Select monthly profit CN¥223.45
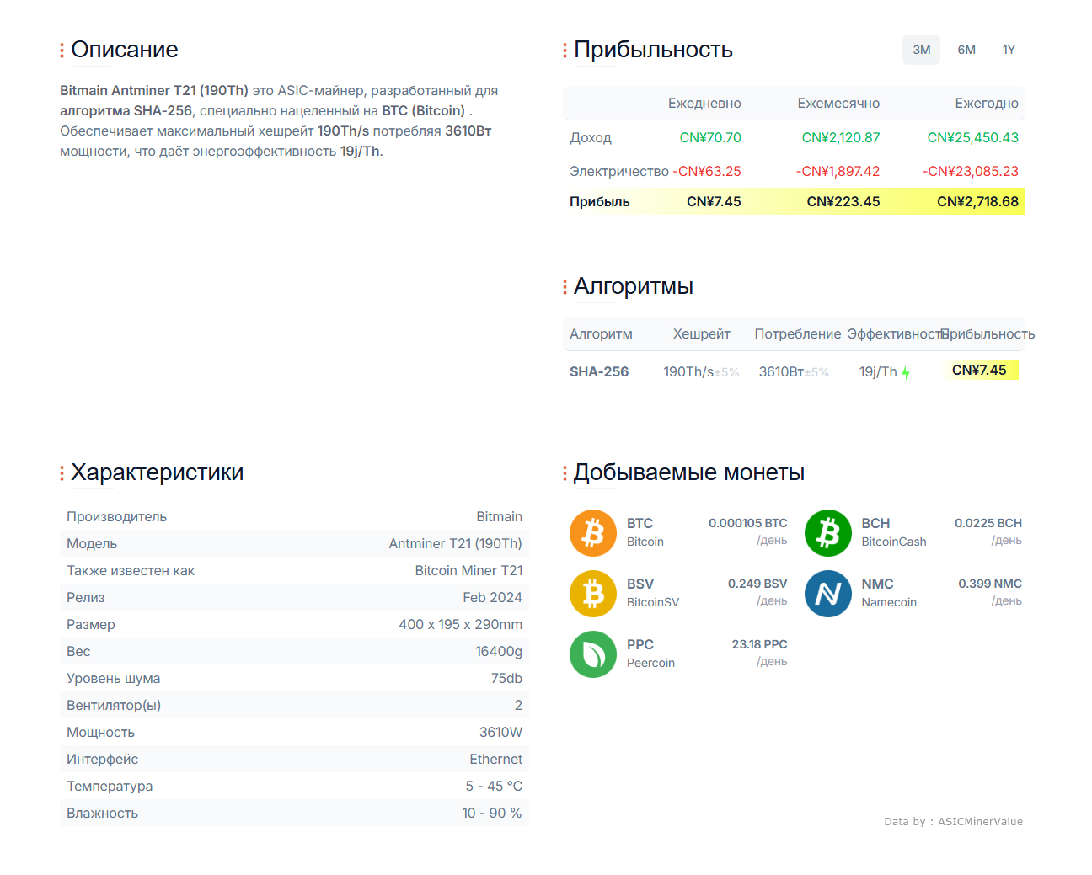 (843, 201)
